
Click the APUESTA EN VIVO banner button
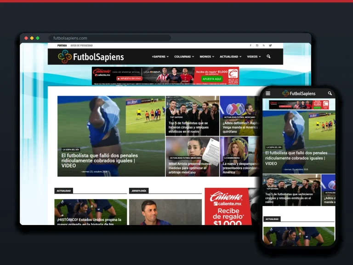point(130,78)
